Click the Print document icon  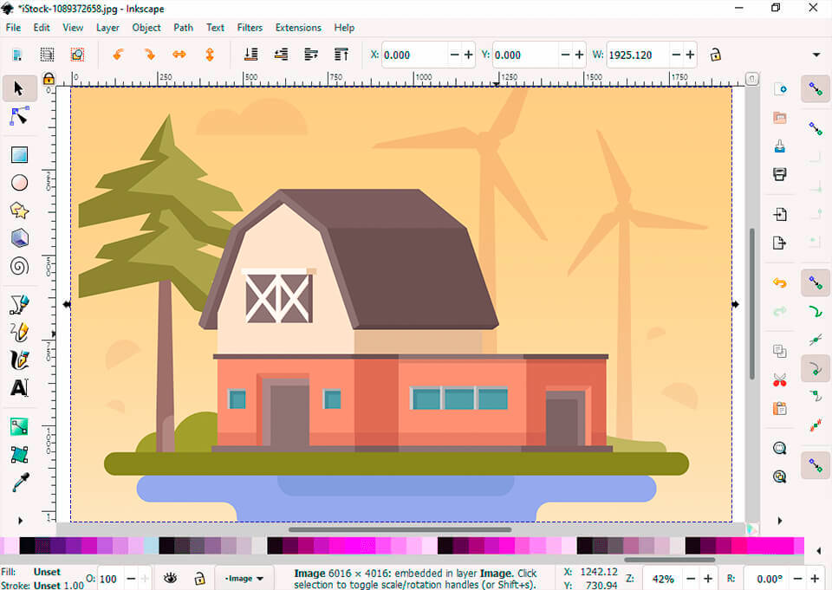779,174
